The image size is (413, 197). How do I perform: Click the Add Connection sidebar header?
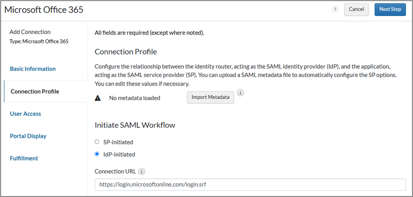point(30,32)
